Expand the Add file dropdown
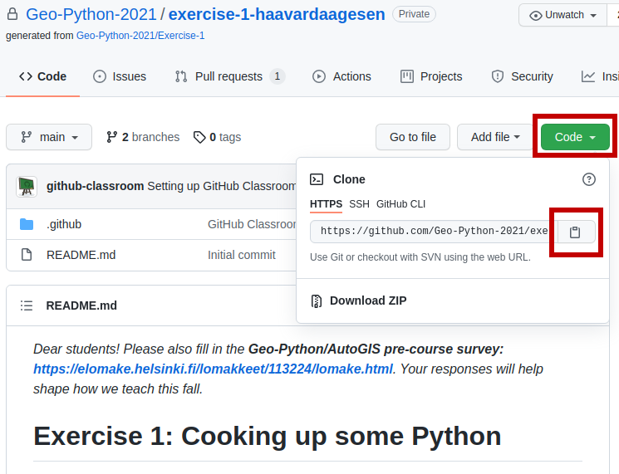The image size is (619, 474). click(495, 137)
